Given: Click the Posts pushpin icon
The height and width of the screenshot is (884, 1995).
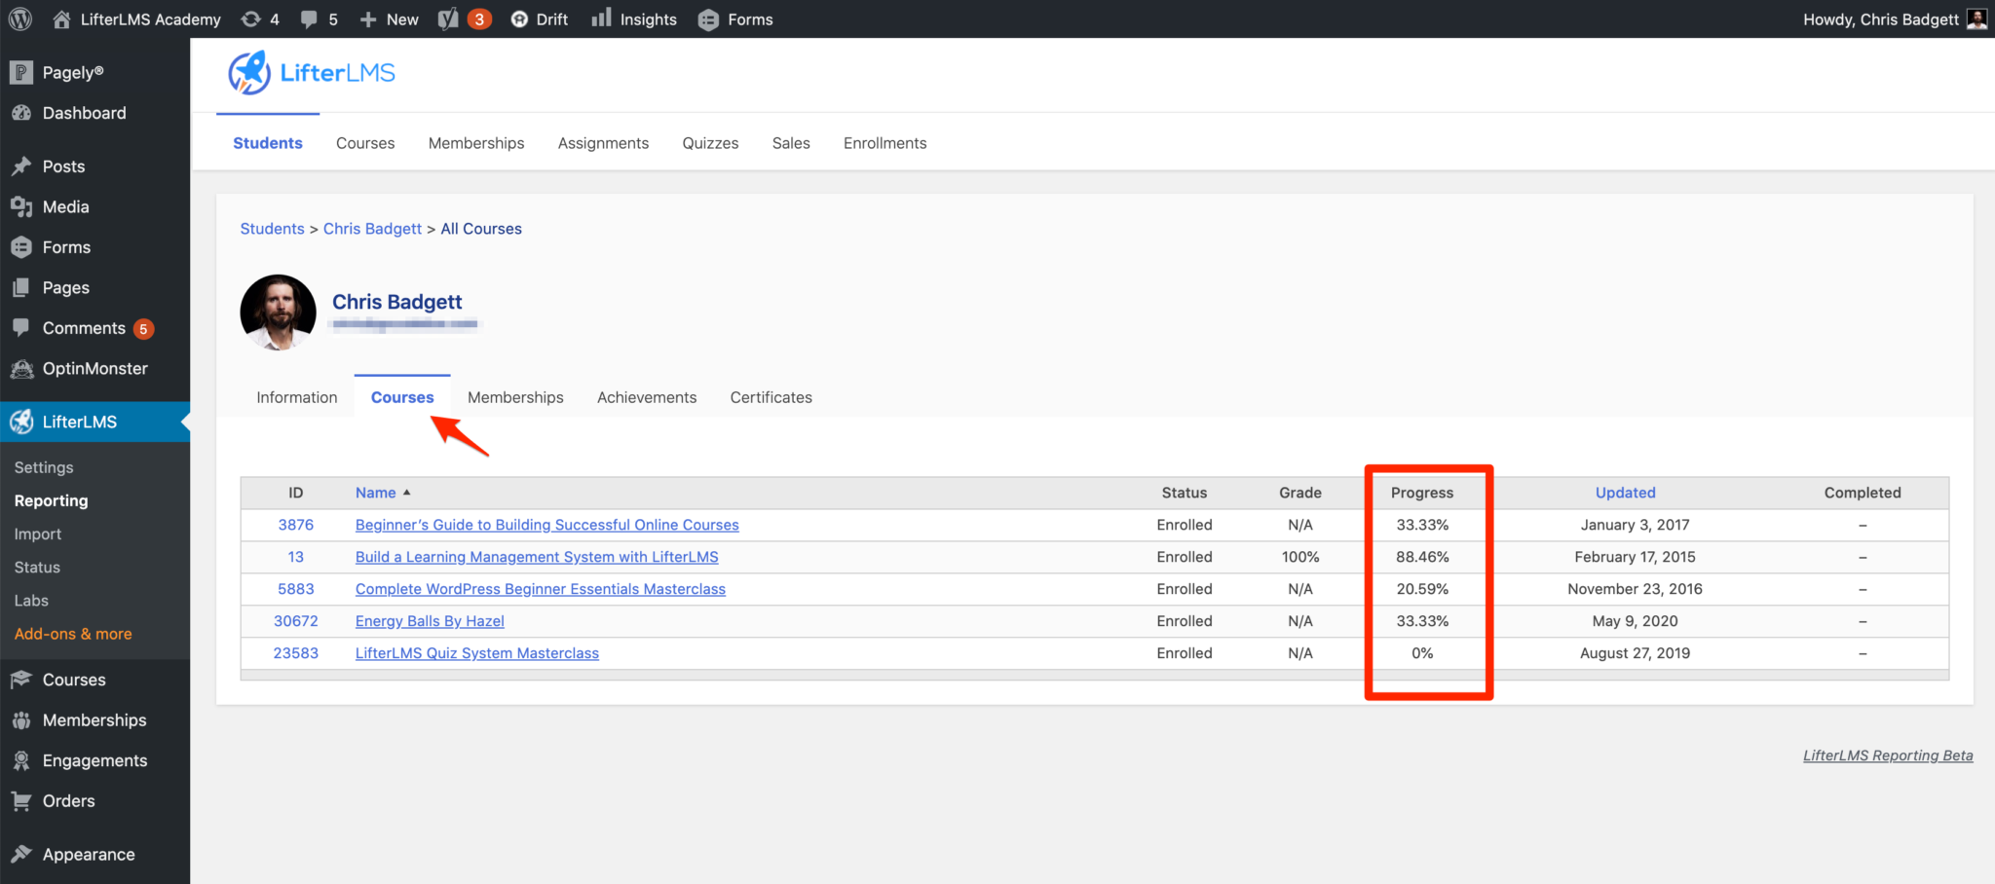Looking at the screenshot, I should coord(21,166).
